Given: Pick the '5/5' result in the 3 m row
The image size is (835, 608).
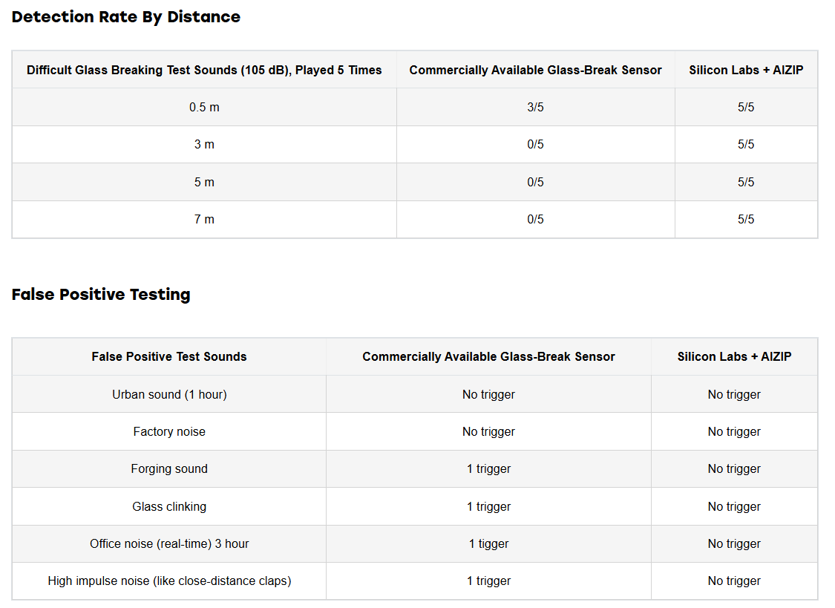Looking at the screenshot, I should coord(746,144).
